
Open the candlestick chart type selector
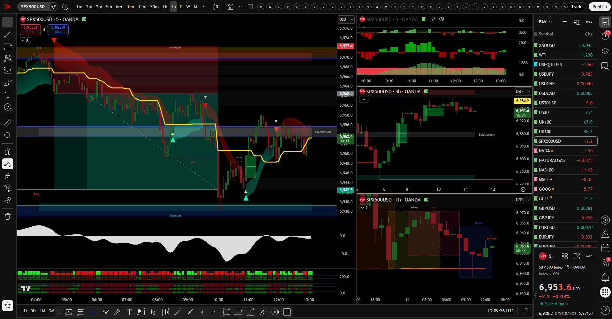click(x=216, y=7)
